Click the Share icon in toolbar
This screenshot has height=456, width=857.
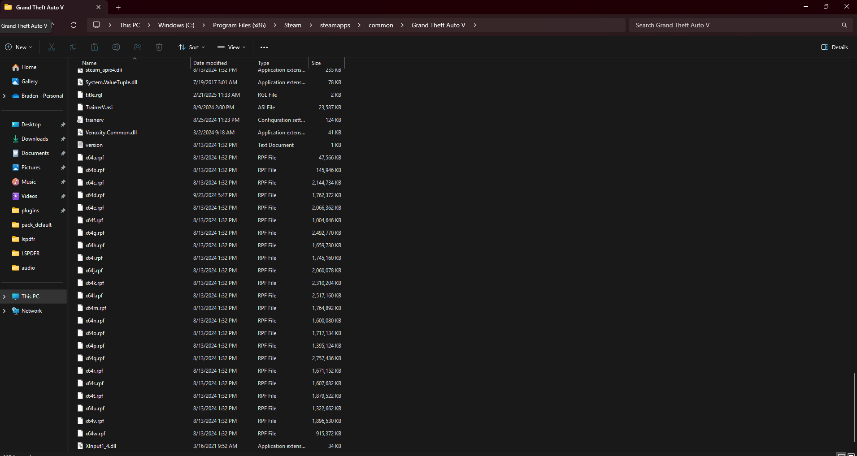pos(138,47)
